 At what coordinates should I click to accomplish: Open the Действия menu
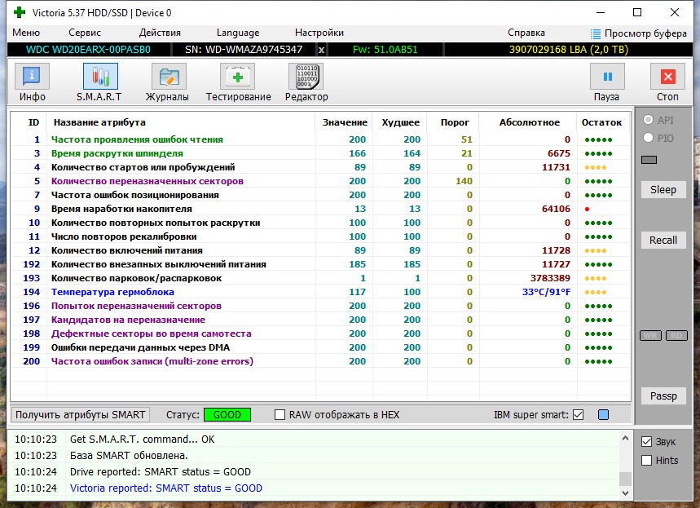(x=160, y=33)
